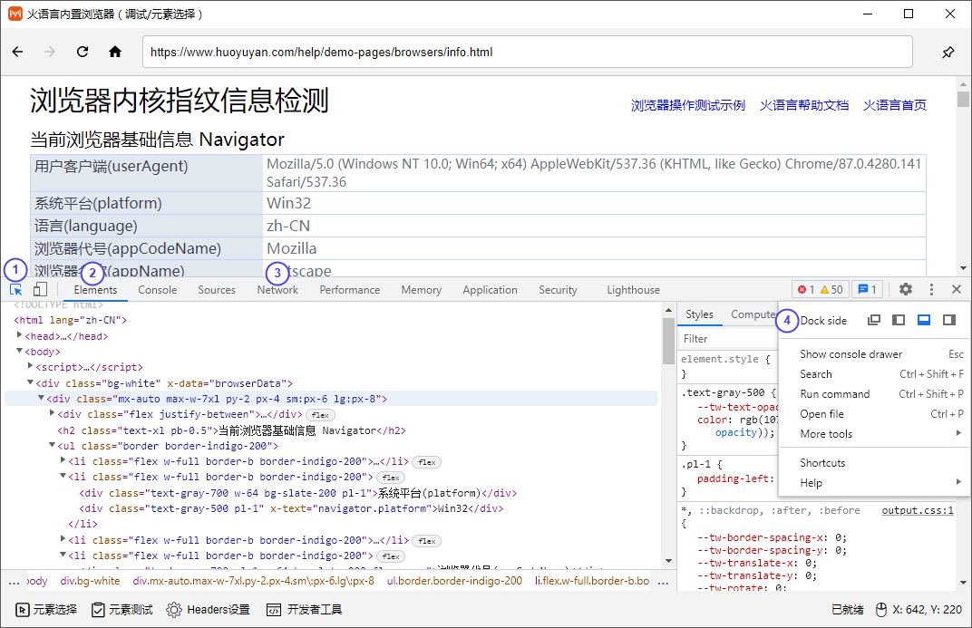
Task: Choose Shortcuts menu item
Action: click(x=874, y=463)
